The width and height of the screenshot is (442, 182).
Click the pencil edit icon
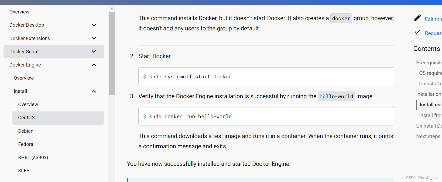pos(417,18)
